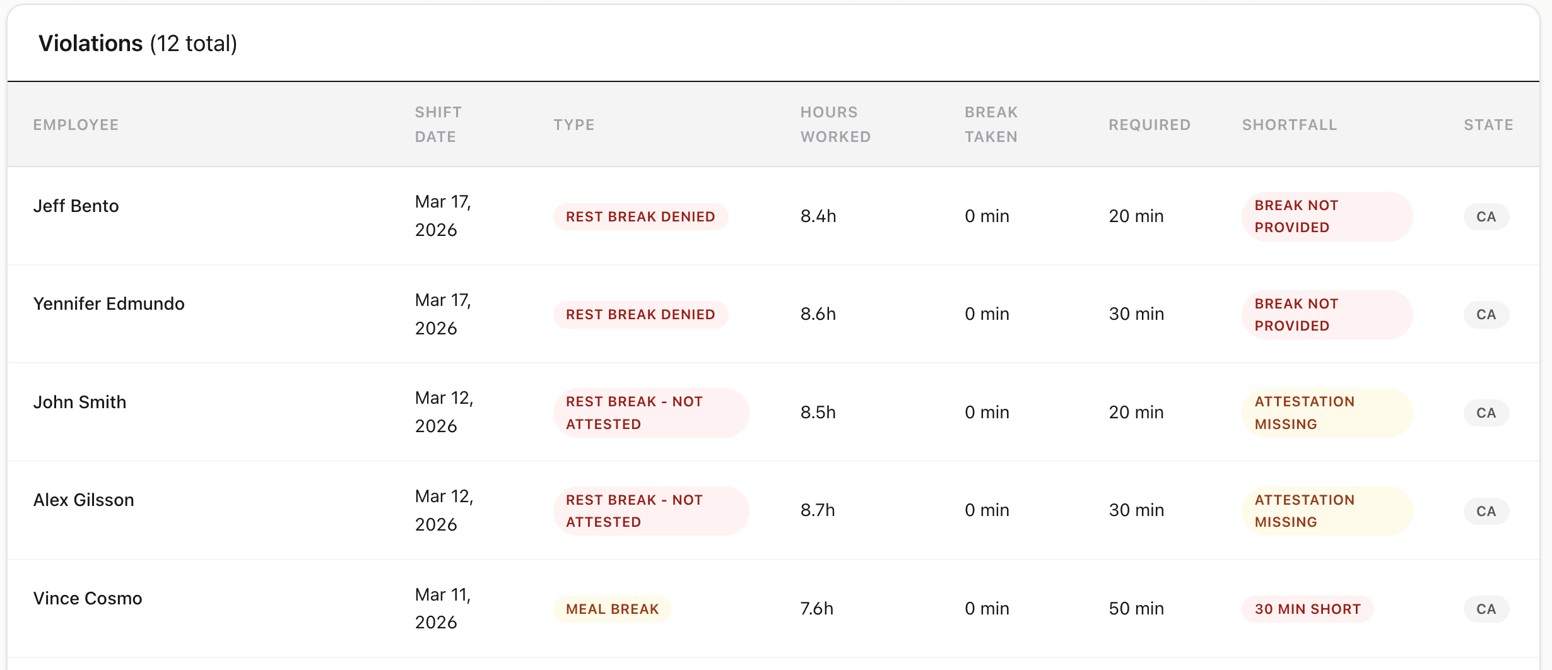
Task: Click Alex Gilsson's REST BREAK - NOT ATTESTED badge
Action: pos(650,510)
